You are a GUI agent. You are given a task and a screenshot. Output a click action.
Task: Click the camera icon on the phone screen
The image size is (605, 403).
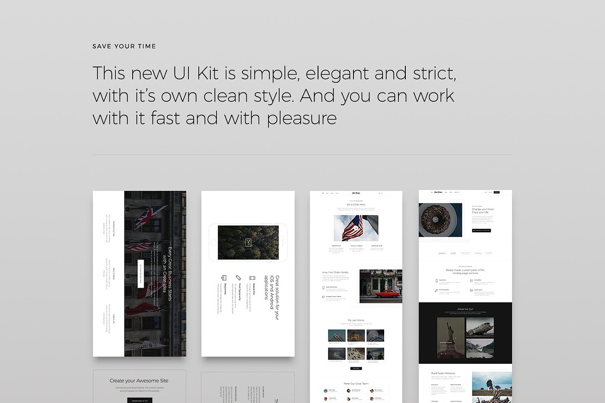tap(248, 242)
